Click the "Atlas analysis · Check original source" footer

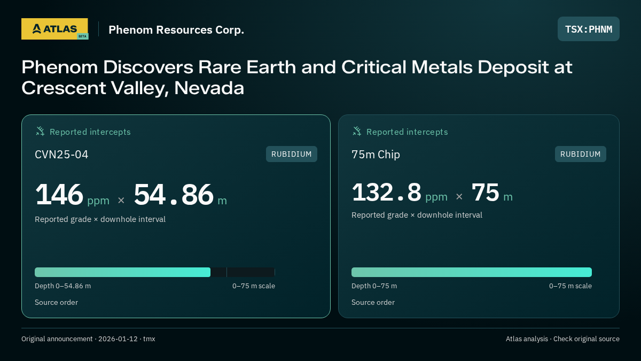562,339
